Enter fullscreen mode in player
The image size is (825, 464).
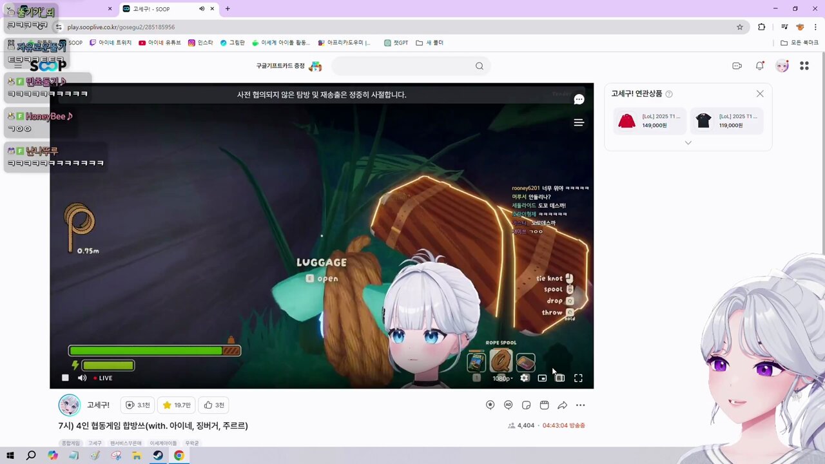[578, 378]
